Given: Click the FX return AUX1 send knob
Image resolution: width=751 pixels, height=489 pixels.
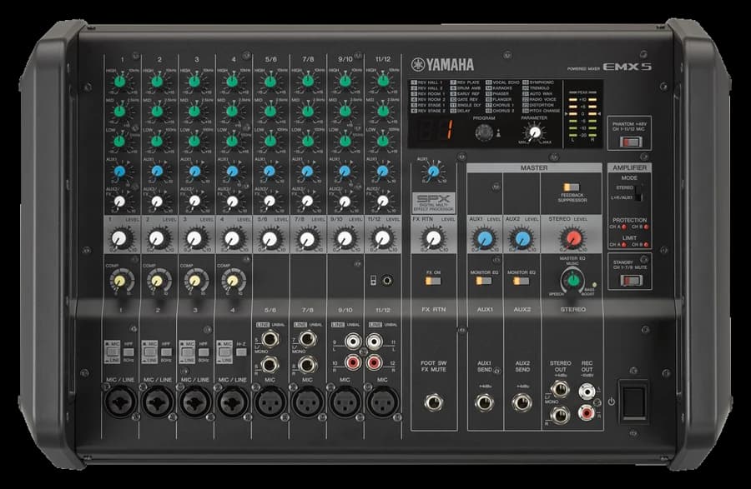Looking at the screenshot, I should coord(433,171).
